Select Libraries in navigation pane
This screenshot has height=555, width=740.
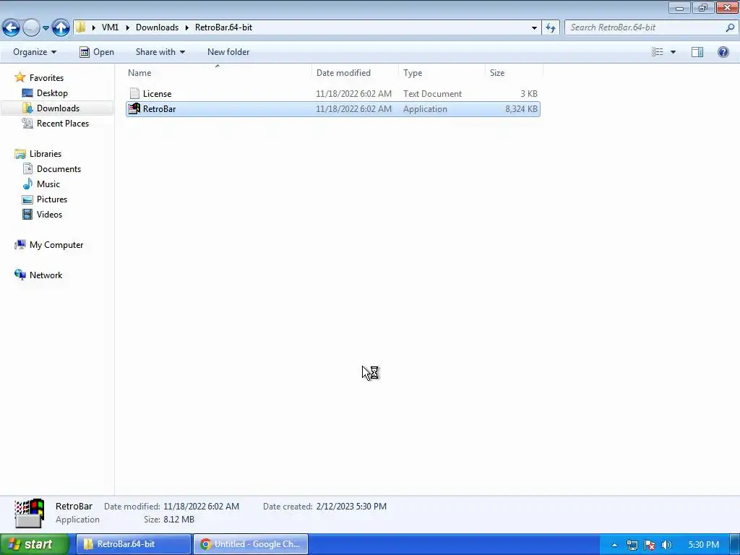click(x=46, y=154)
